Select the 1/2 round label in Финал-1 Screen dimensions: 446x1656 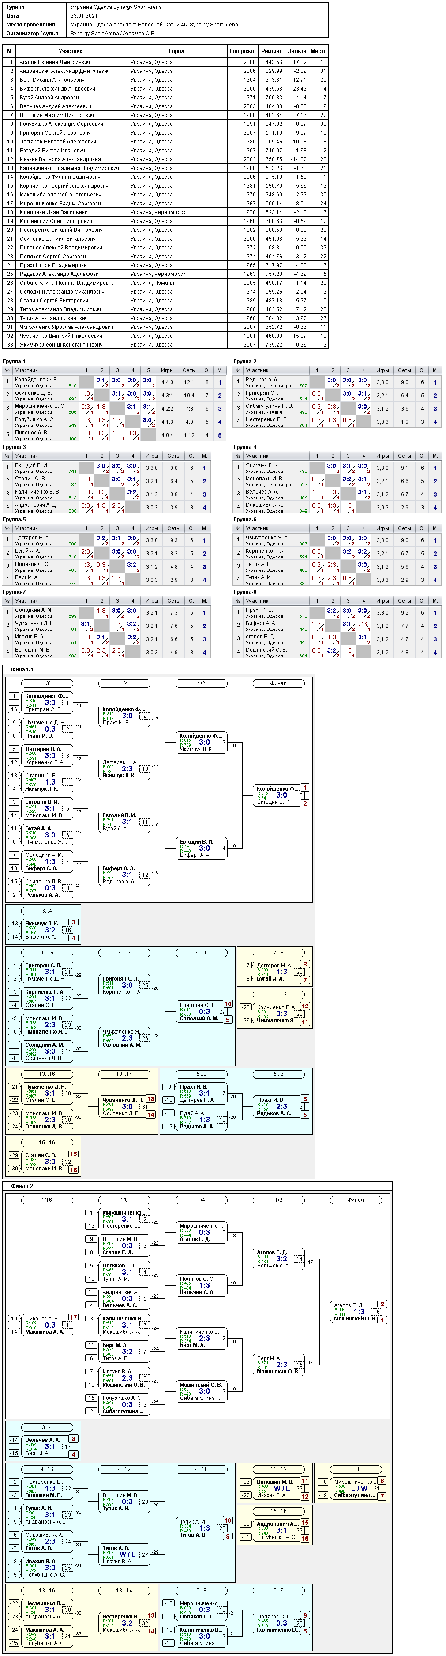coord(201,683)
